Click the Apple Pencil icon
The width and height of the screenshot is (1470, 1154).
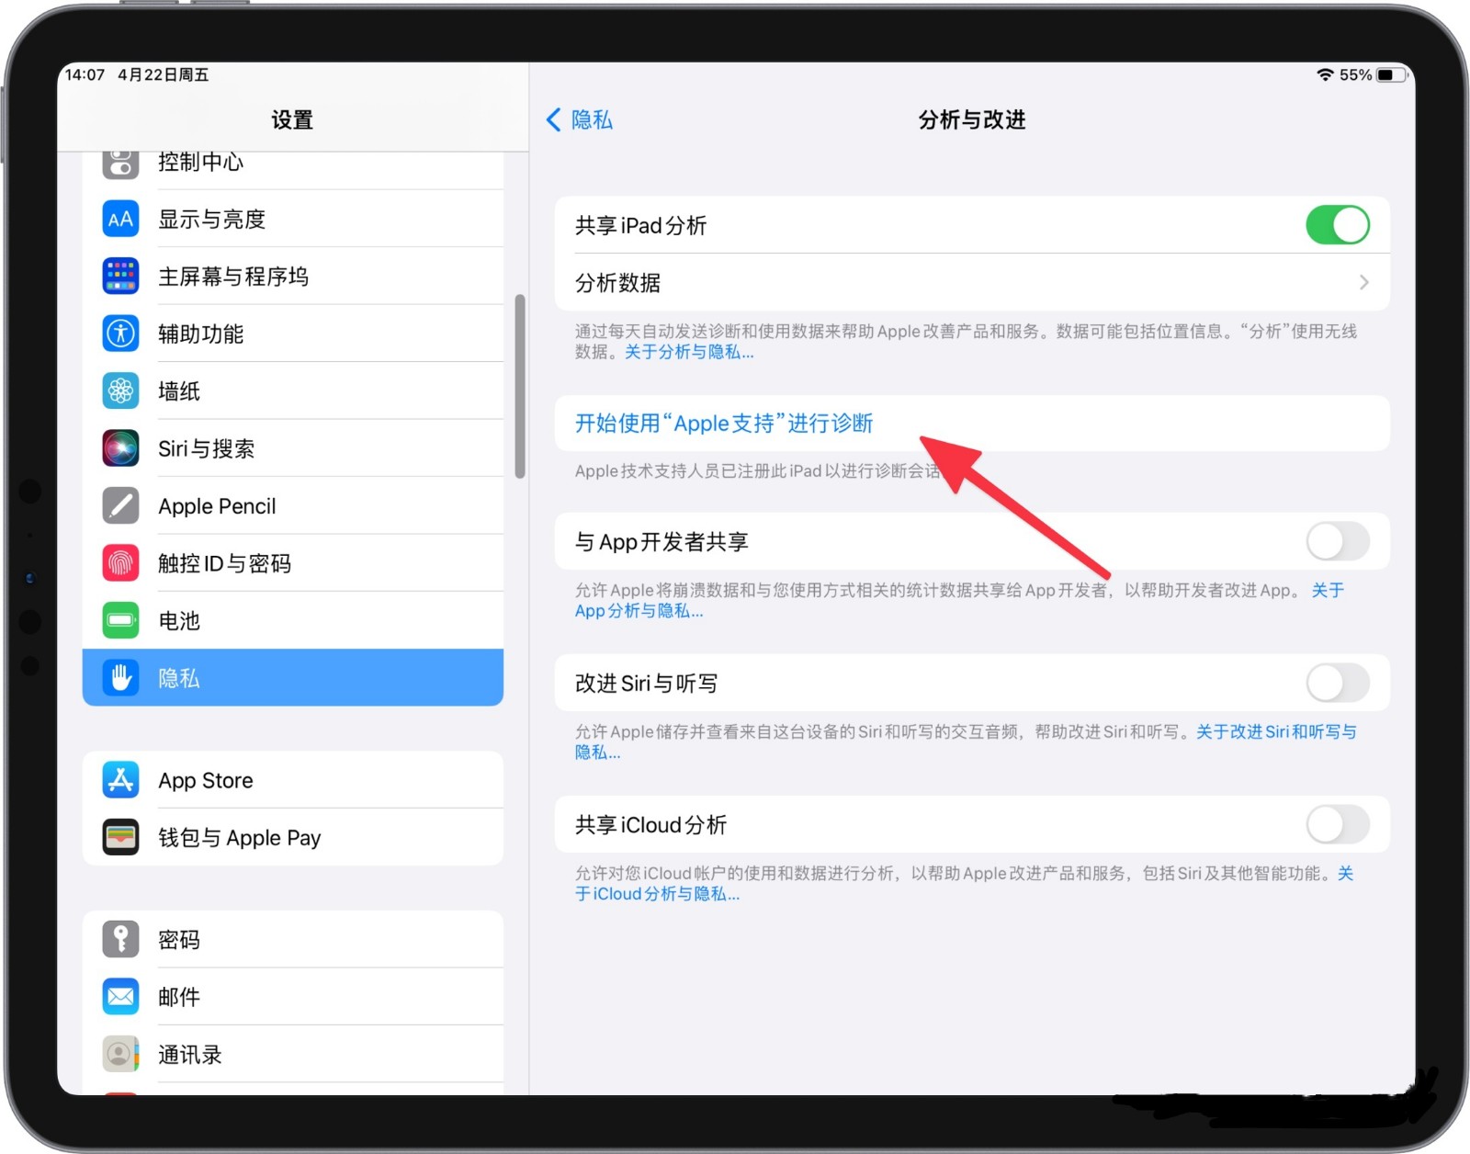click(x=120, y=506)
